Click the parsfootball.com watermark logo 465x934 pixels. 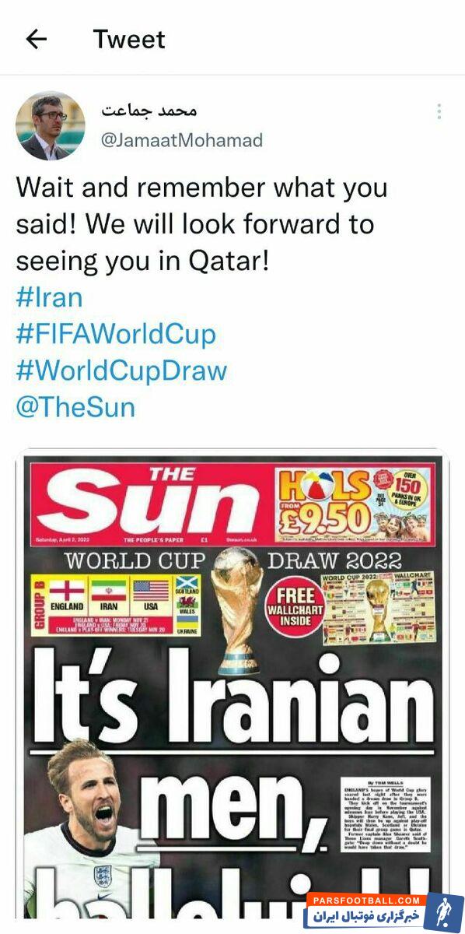(x=384, y=910)
